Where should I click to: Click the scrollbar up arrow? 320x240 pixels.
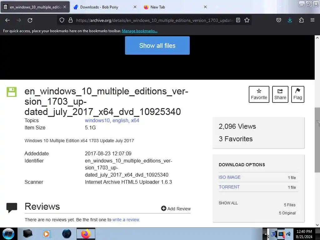[317, 38]
